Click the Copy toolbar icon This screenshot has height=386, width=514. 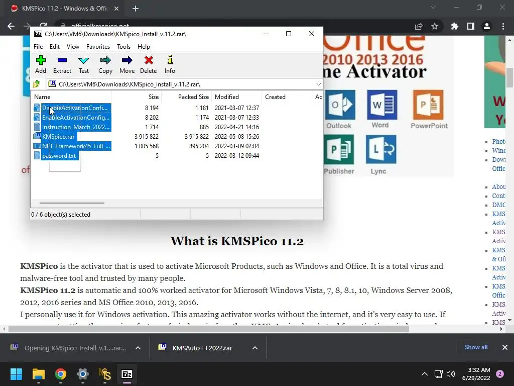[105, 64]
